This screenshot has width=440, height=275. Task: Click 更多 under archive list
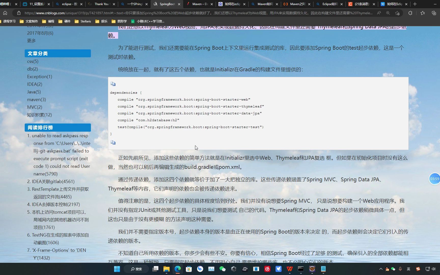pos(31,41)
